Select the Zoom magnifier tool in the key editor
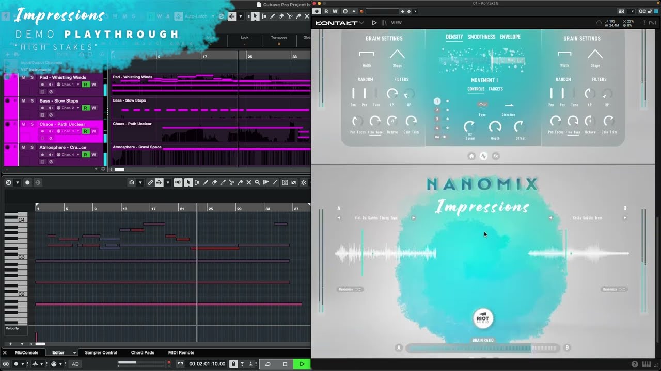 click(257, 182)
